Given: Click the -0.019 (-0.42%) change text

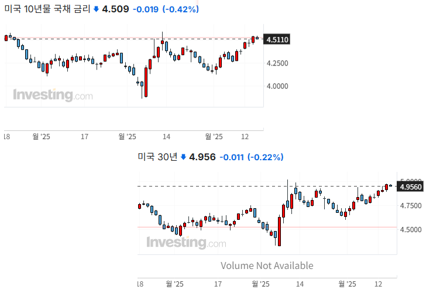Looking at the screenshot, I should point(166,9).
